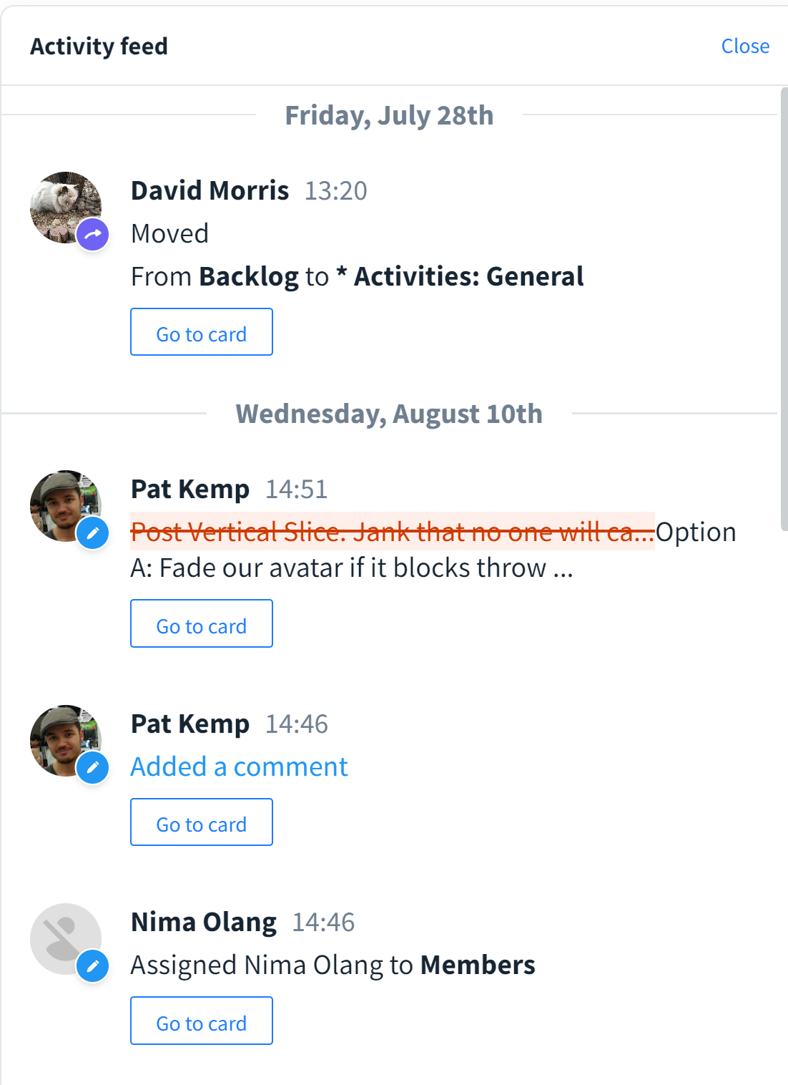Click the purple move-arrow badge on David Morris
This screenshot has height=1085, width=788.
point(93,234)
